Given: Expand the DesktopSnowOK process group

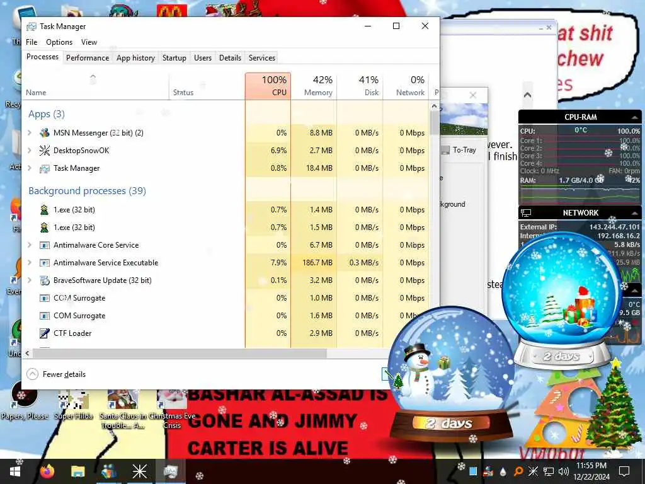Looking at the screenshot, I should (30, 151).
